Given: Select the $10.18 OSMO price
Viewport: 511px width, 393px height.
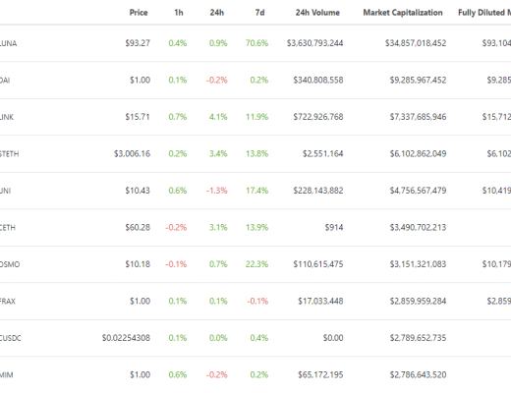Looking at the screenshot, I should coord(138,264).
